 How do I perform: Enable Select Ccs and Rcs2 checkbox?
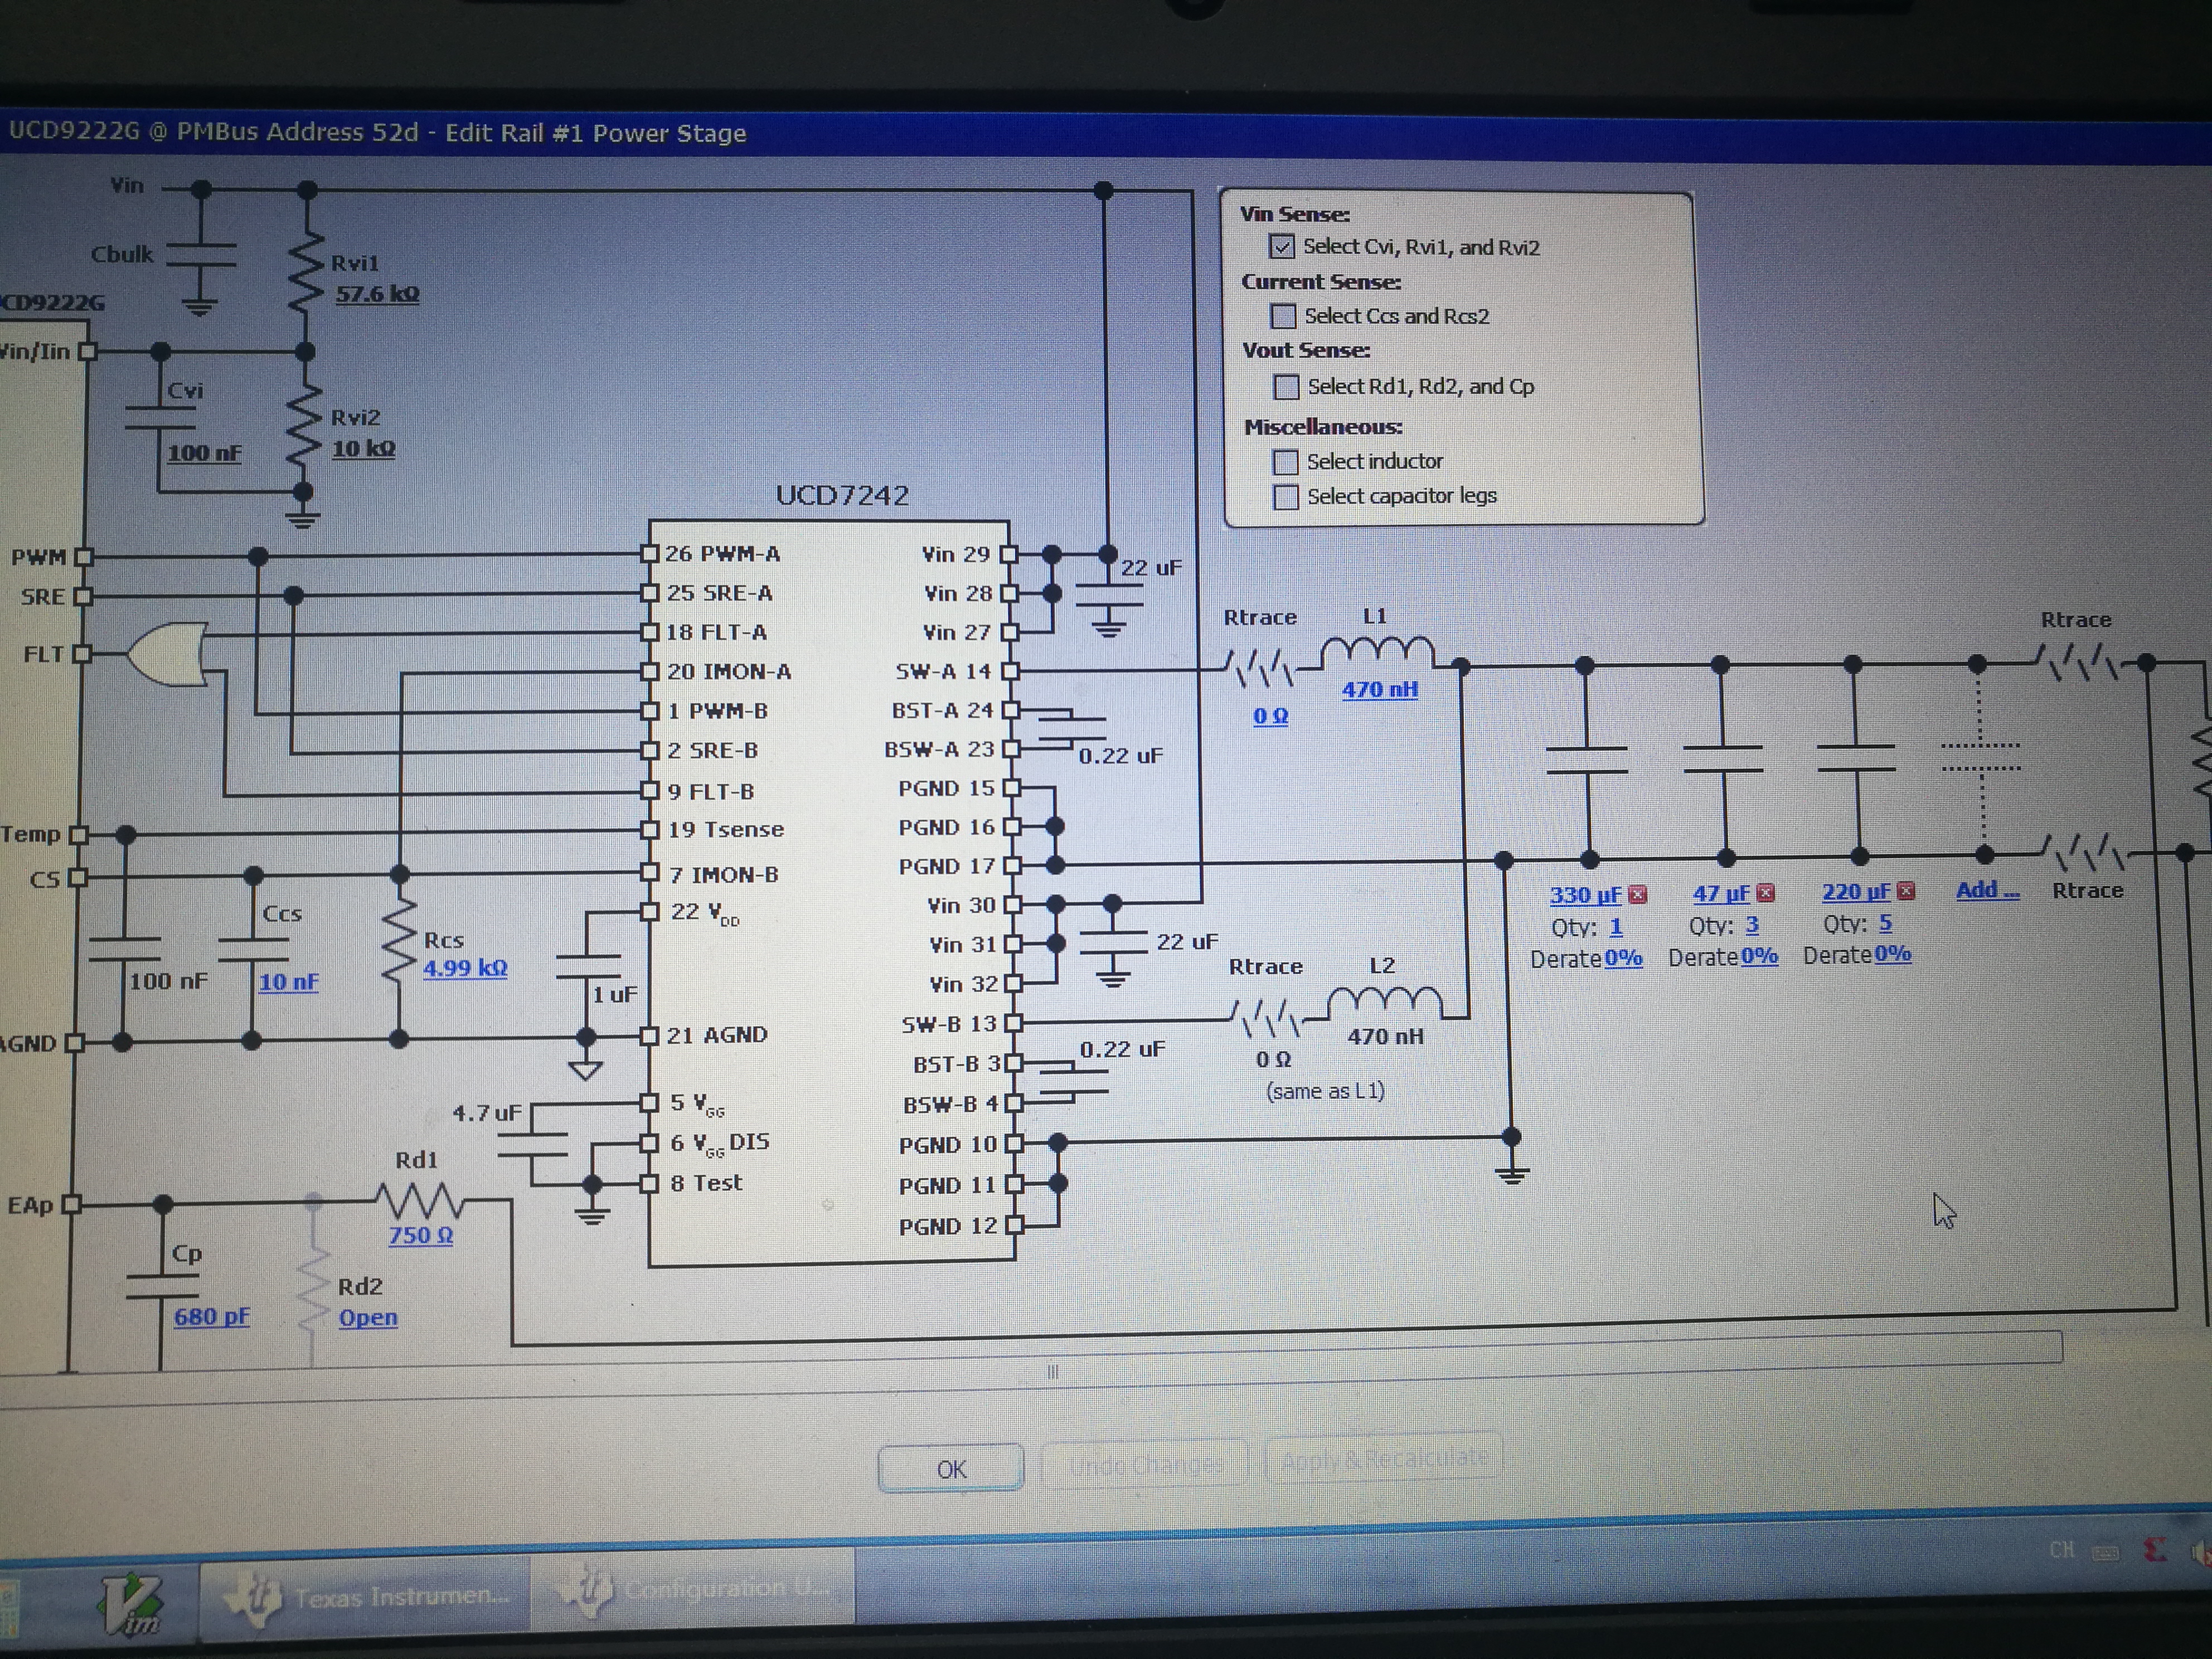coord(1283,316)
